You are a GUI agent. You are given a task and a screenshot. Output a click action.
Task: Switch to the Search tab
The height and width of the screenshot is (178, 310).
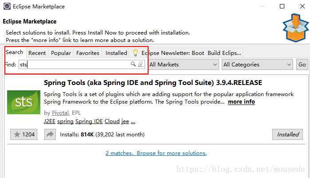15,52
